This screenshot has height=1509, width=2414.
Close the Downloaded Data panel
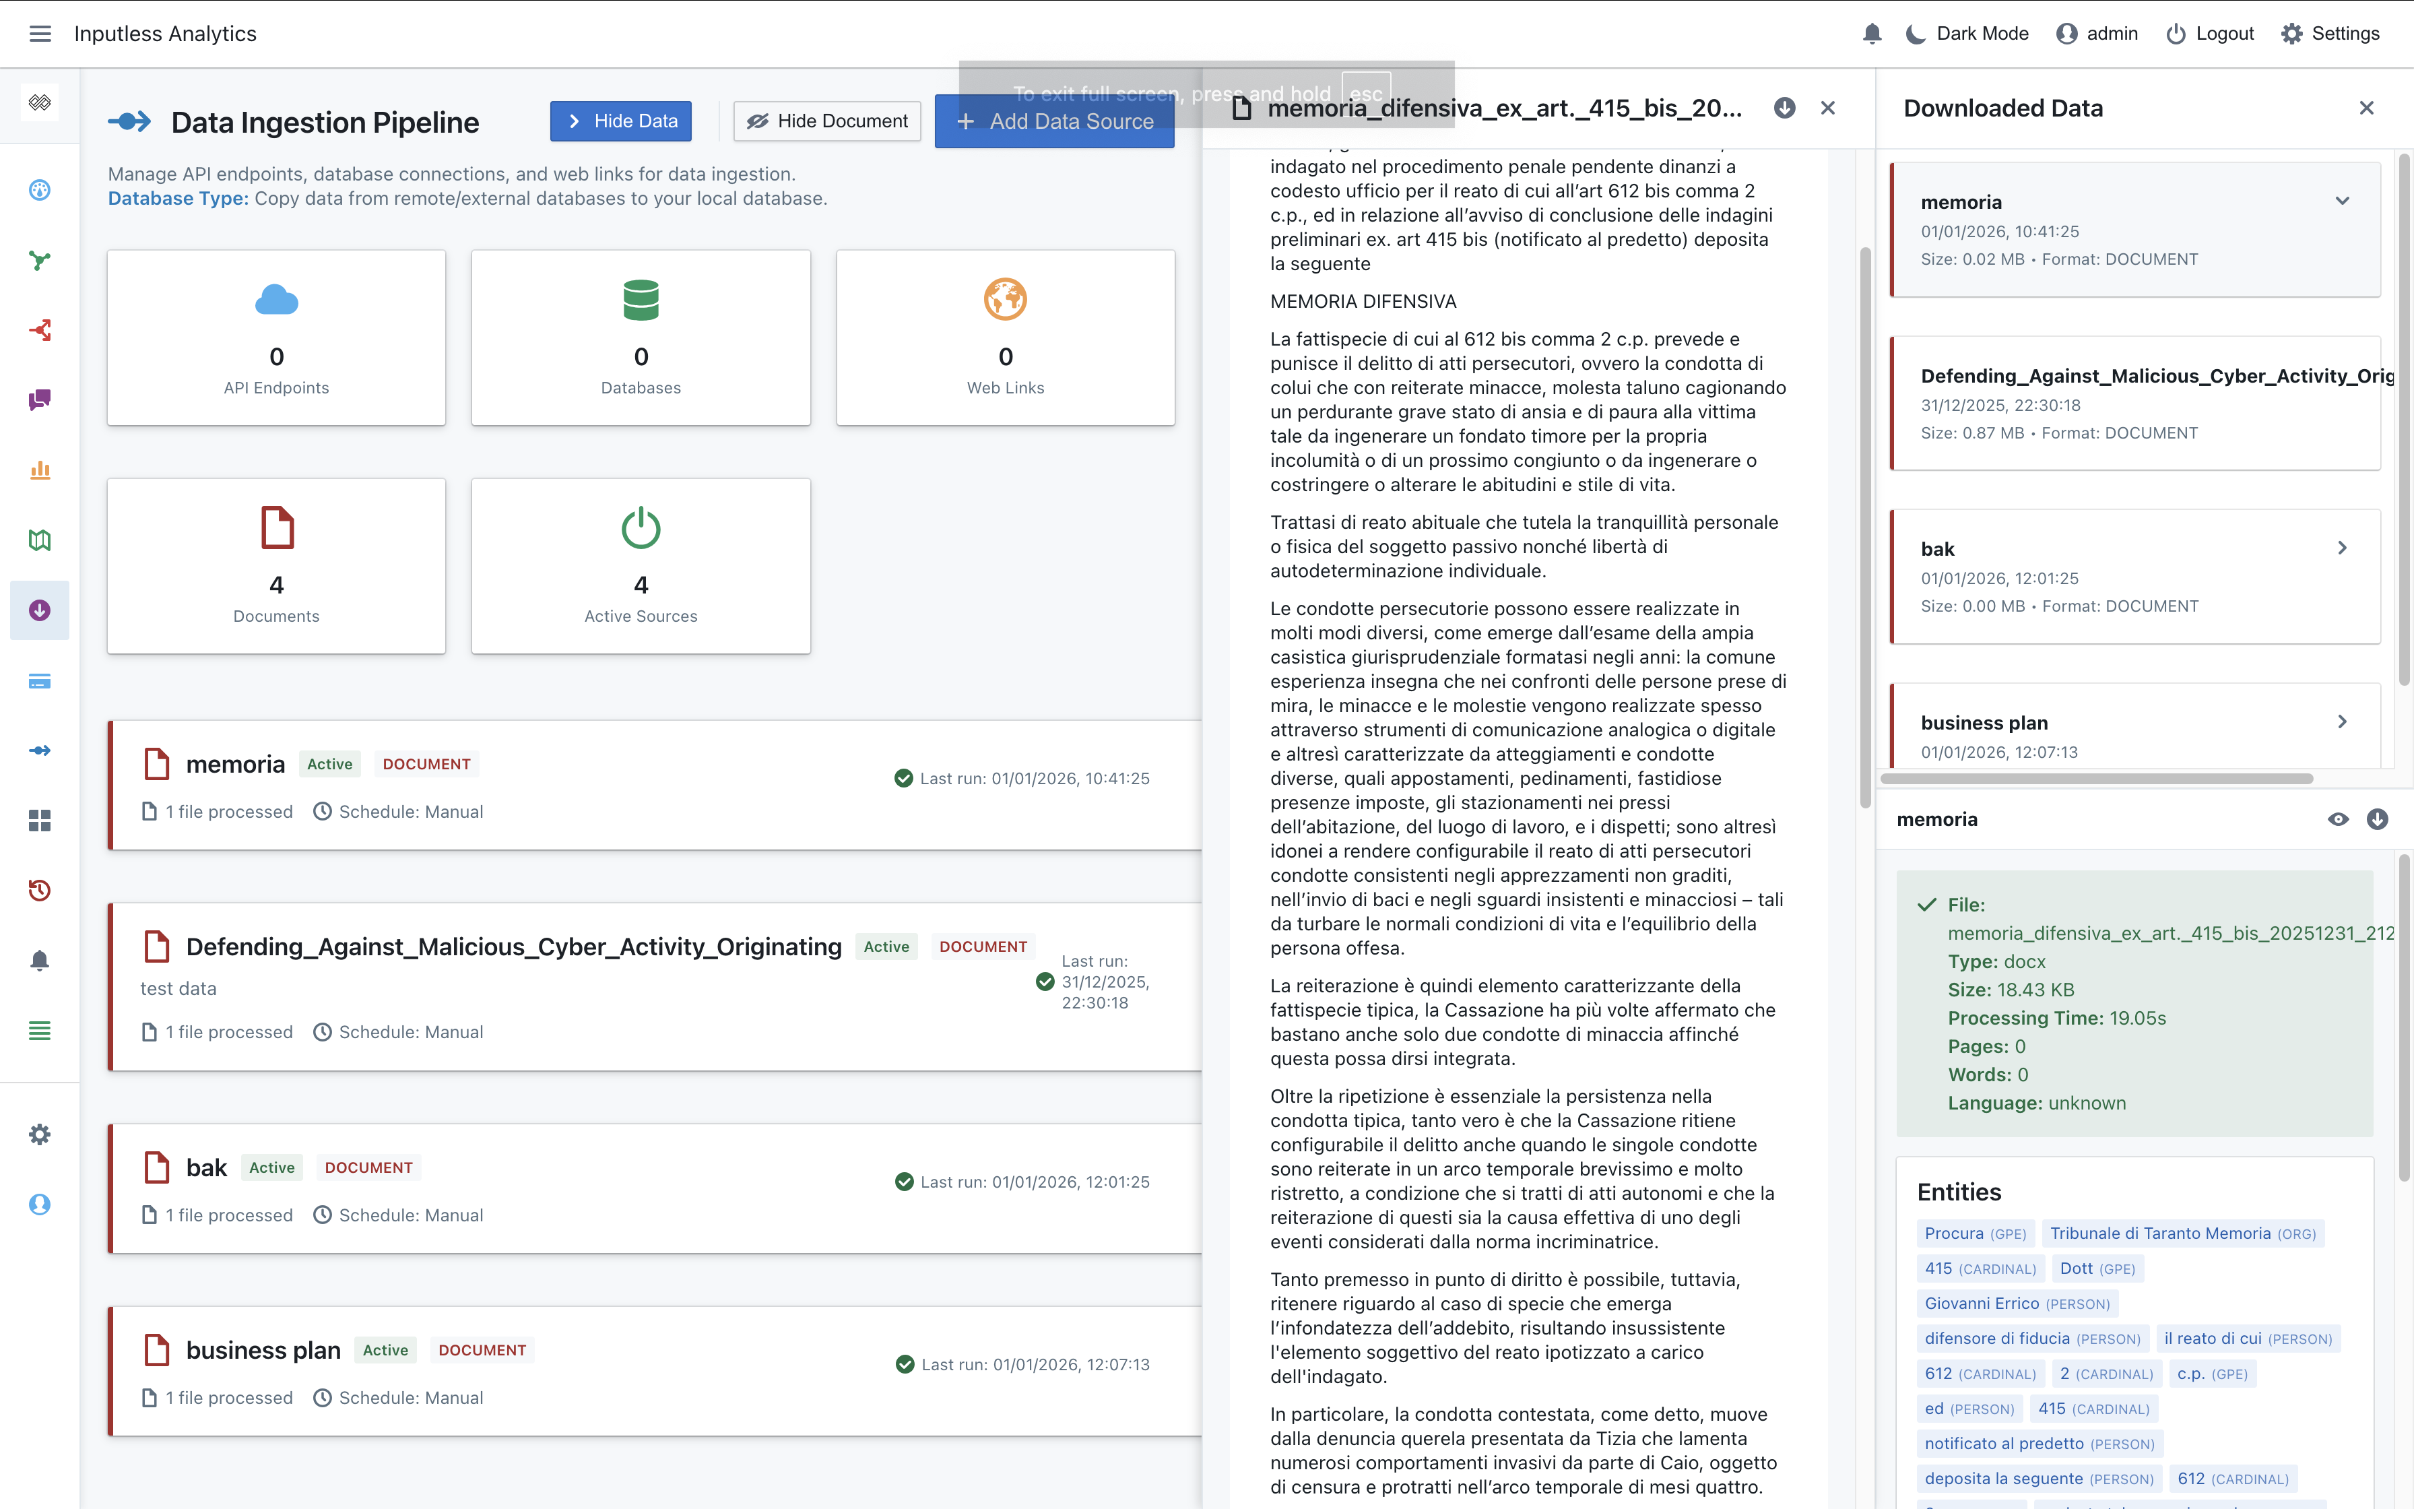(x=2366, y=108)
